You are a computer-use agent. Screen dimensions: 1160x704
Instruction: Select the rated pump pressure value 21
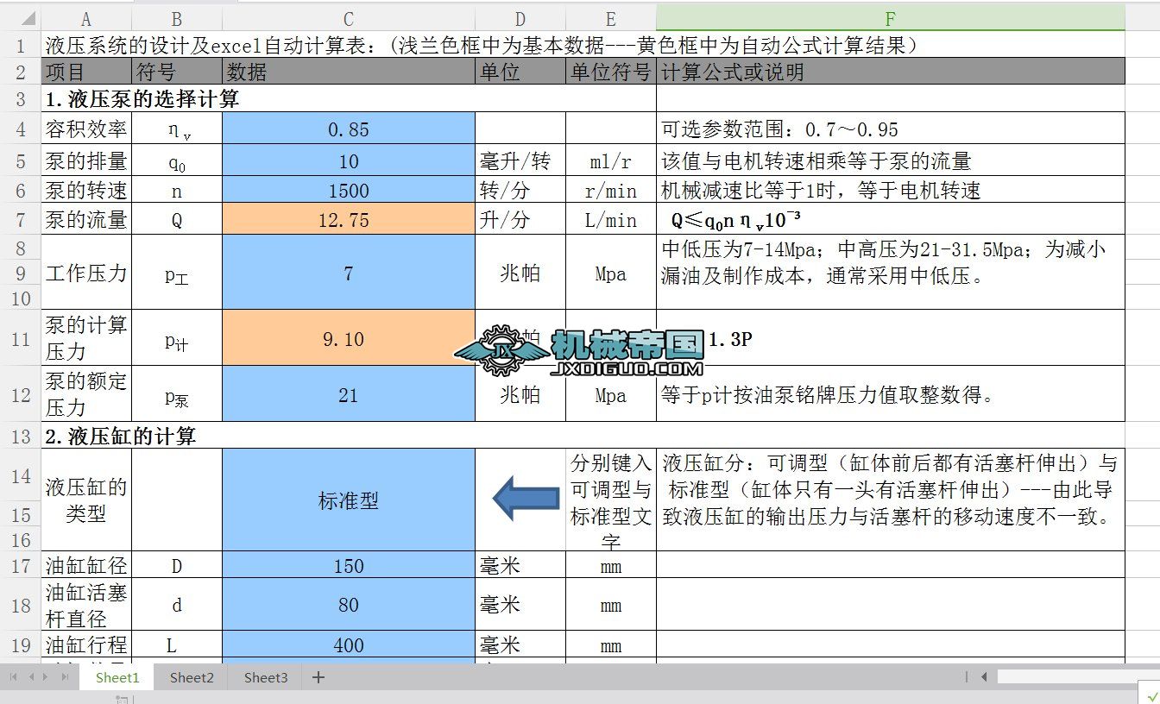coord(349,394)
